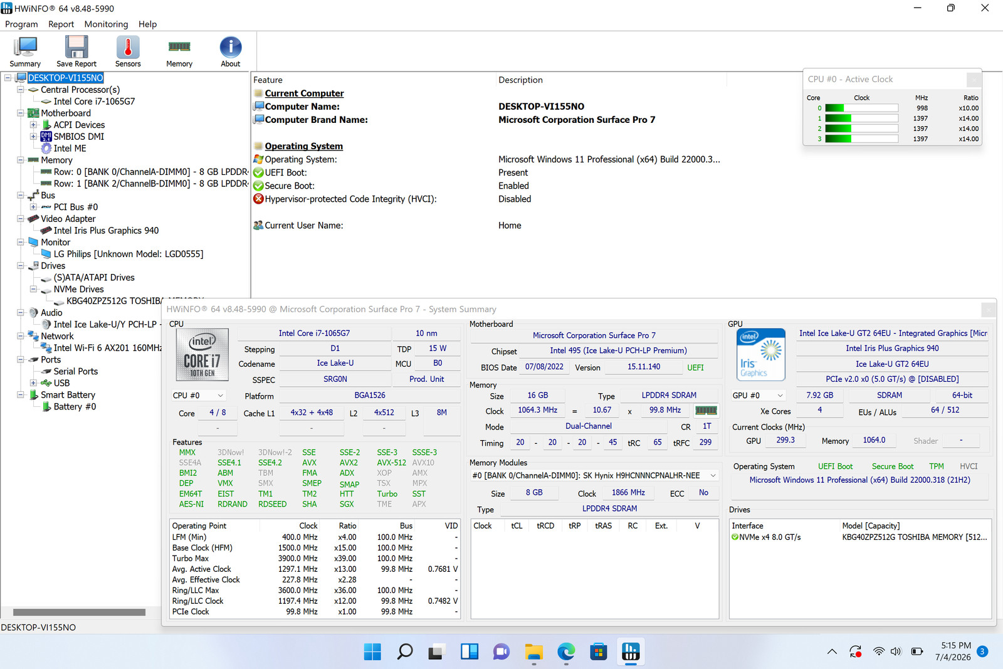Image resolution: width=1003 pixels, height=669 pixels.
Task: Click the Operating System heading
Action: (303, 146)
